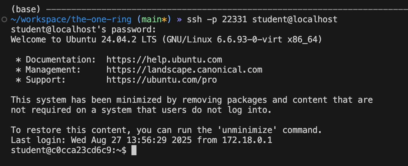Click the port number 22331
The height and width of the screenshot is (166, 408).
pos(235,19)
